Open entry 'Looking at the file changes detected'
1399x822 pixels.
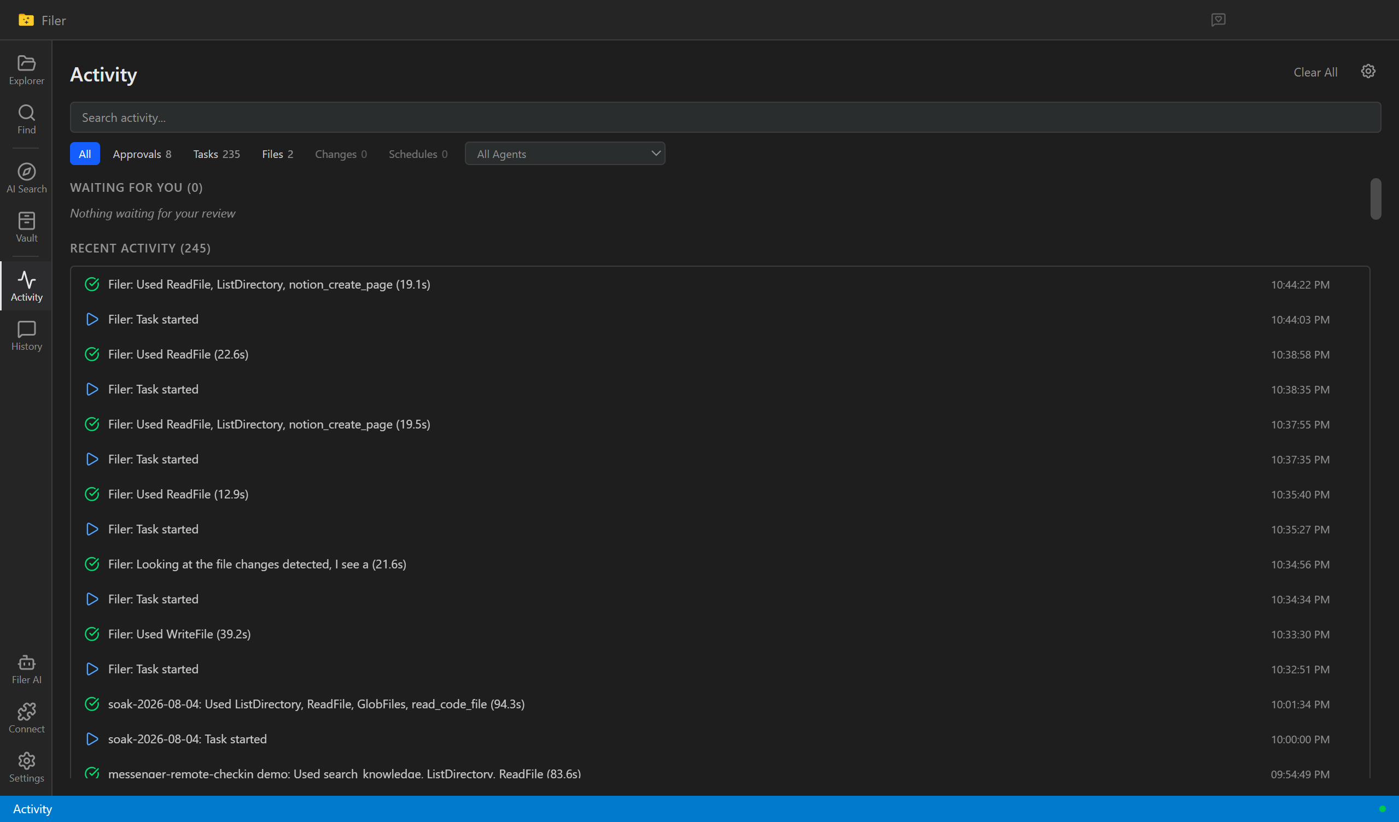720,564
